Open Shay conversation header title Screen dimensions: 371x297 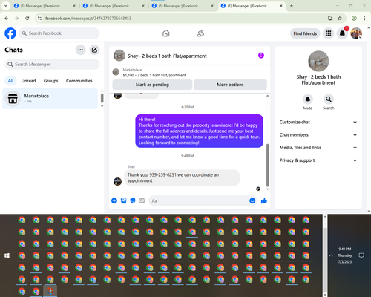pyautogui.click(x=167, y=56)
